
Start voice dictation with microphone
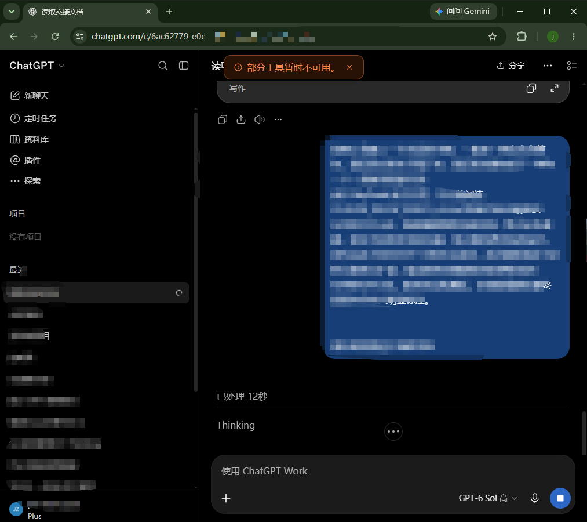point(535,498)
